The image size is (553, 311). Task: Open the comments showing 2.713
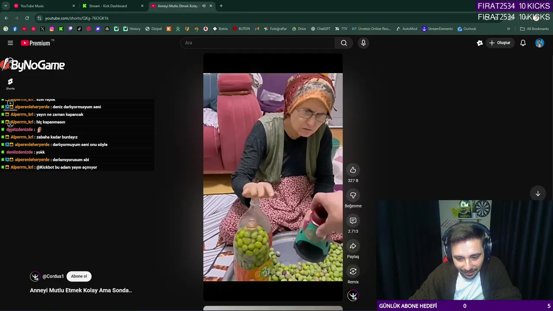coord(353,221)
